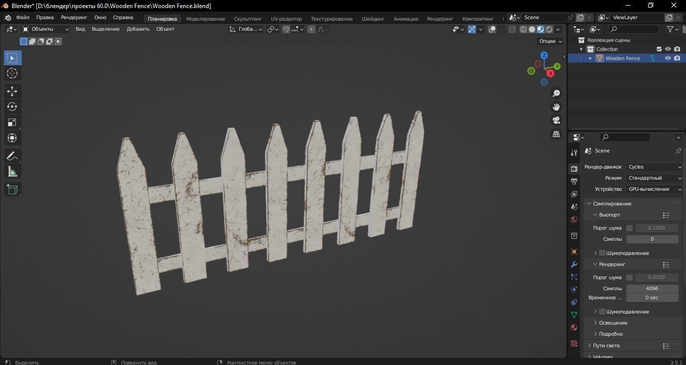Select the combined Transform tool
The width and height of the screenshot is (686, 365).
13,138
